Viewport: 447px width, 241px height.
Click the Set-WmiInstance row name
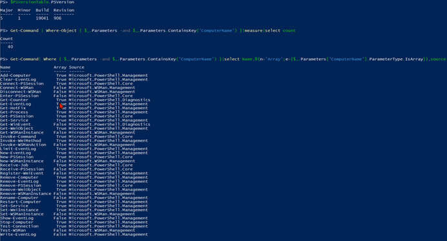click(x=19, y=210)
